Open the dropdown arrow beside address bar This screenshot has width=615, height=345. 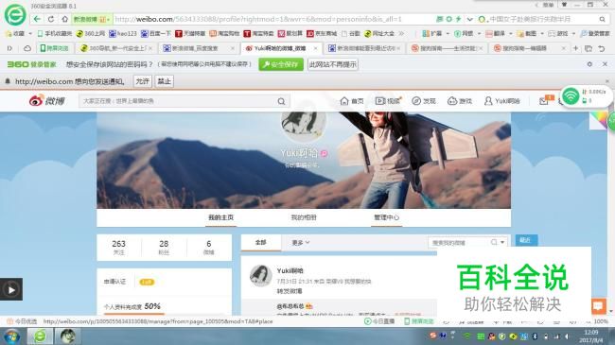tap(469, 19)
